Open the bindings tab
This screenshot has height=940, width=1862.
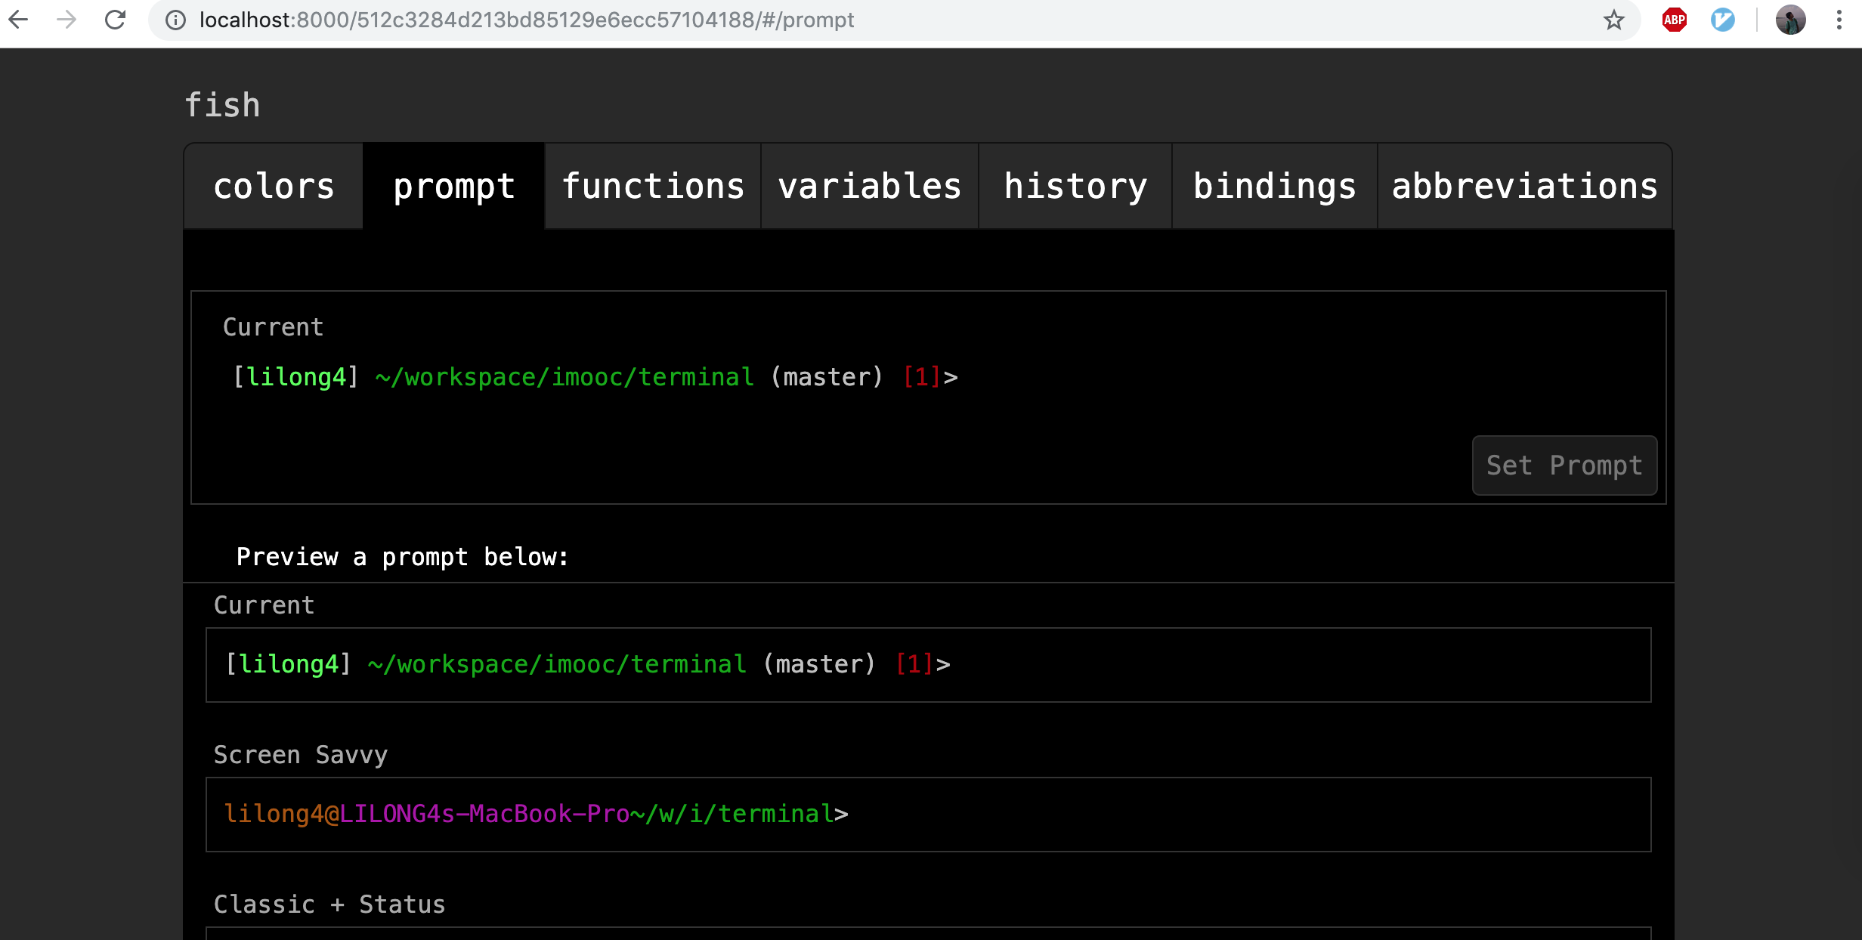(x=1275, y=187)
